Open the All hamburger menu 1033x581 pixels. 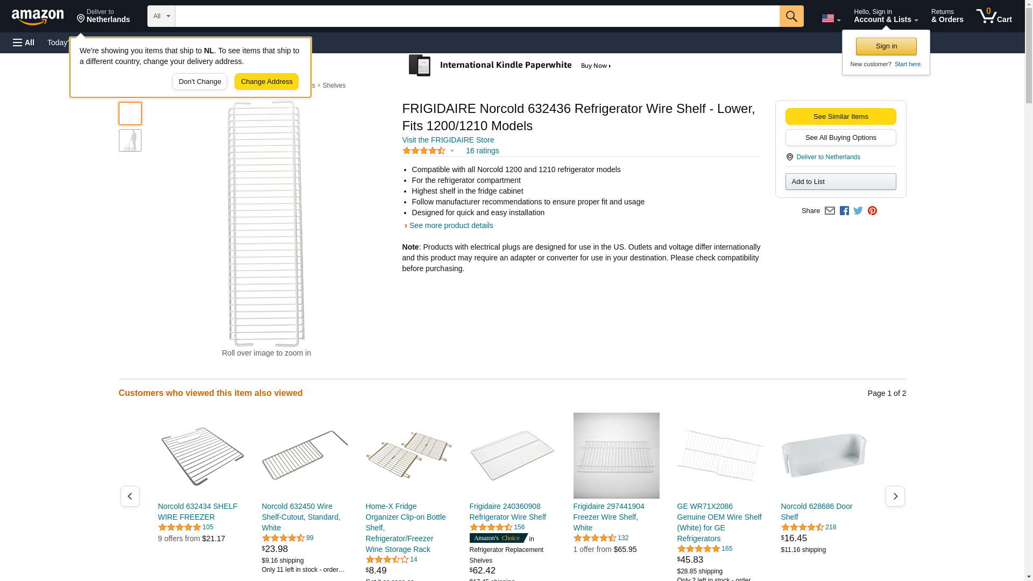pos(24,42)
